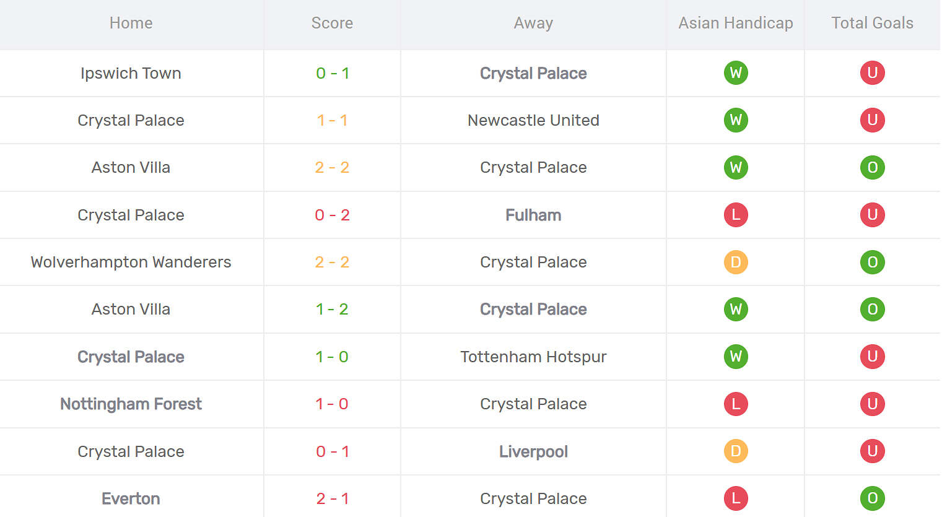Open Newcastle United team link
The image size is (942, 517).
click(x=533, y=120)
